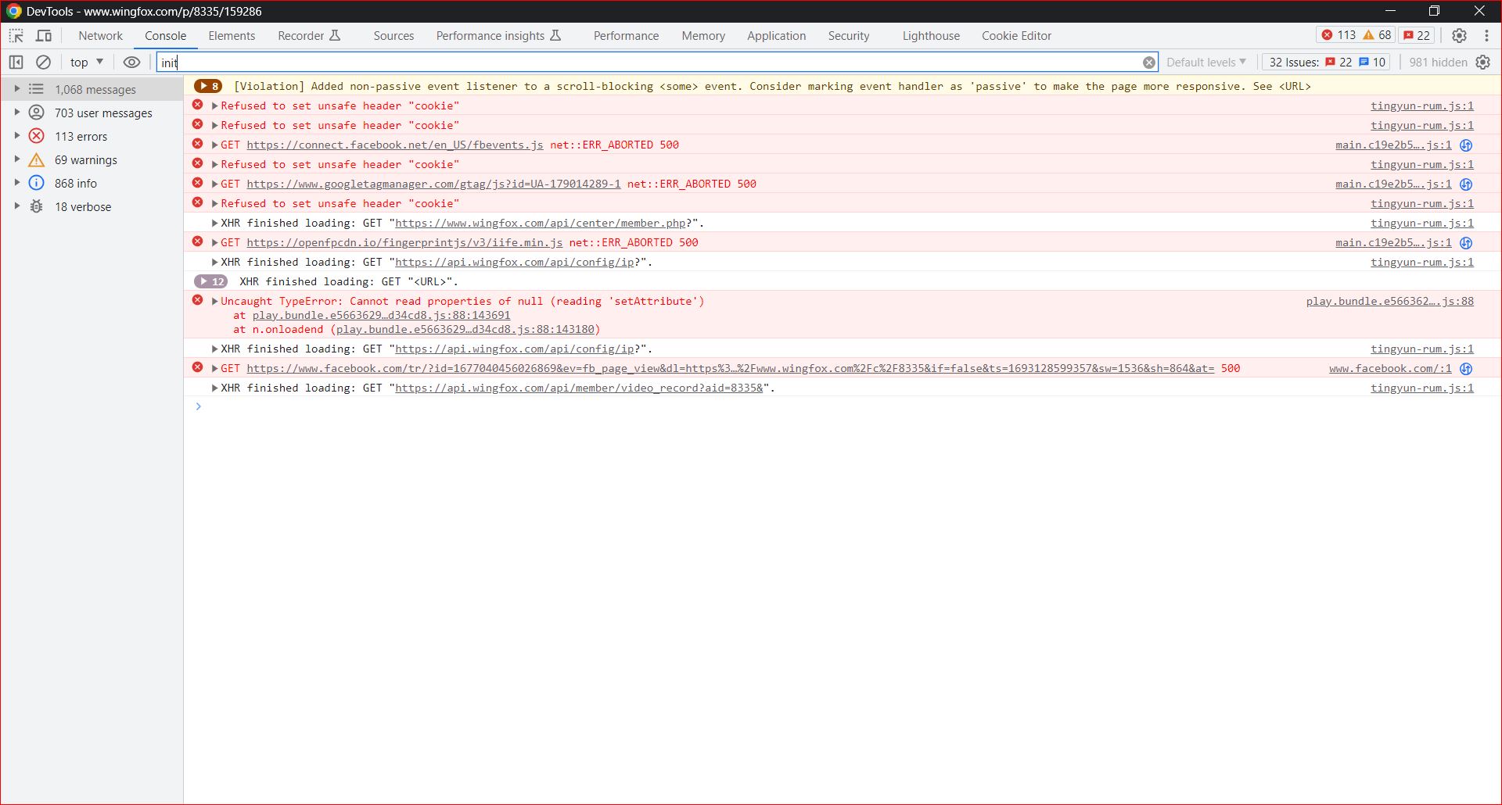This screenshot has height=805, width=1502.
Task: Select the 703 user messages filter
Action: click(x=92, y=113)
